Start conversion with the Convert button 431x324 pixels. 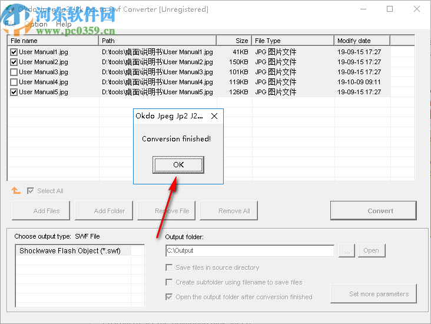[373, 211]
